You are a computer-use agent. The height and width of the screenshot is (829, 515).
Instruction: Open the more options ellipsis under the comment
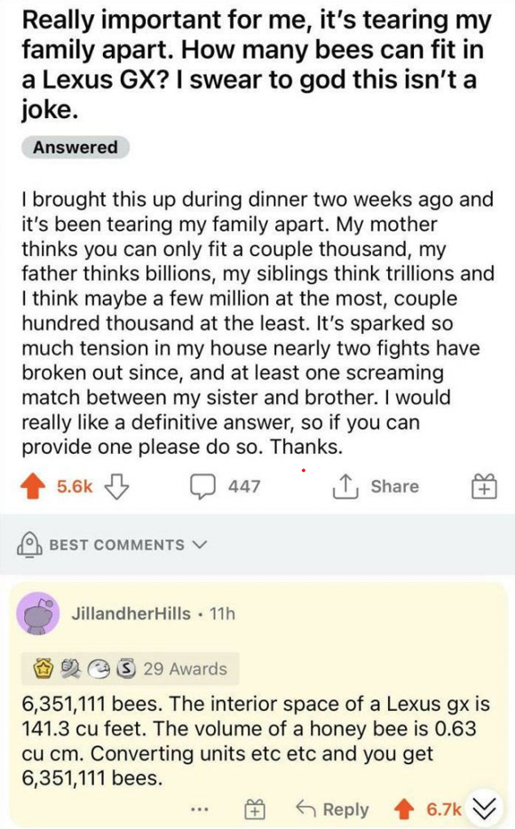point(201,809)
